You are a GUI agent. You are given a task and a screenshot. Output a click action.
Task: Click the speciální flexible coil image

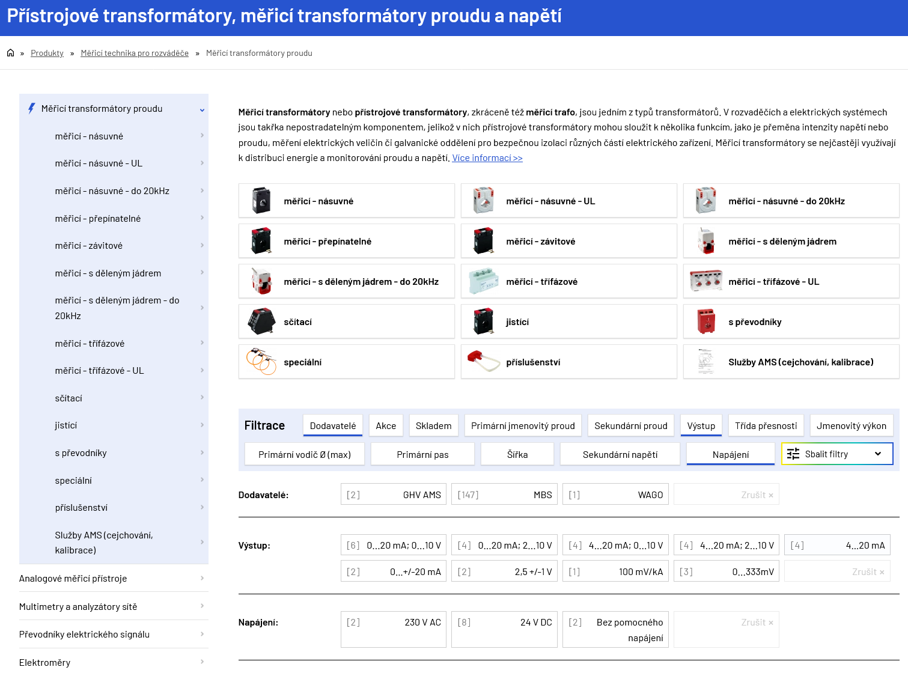point(261,362)
